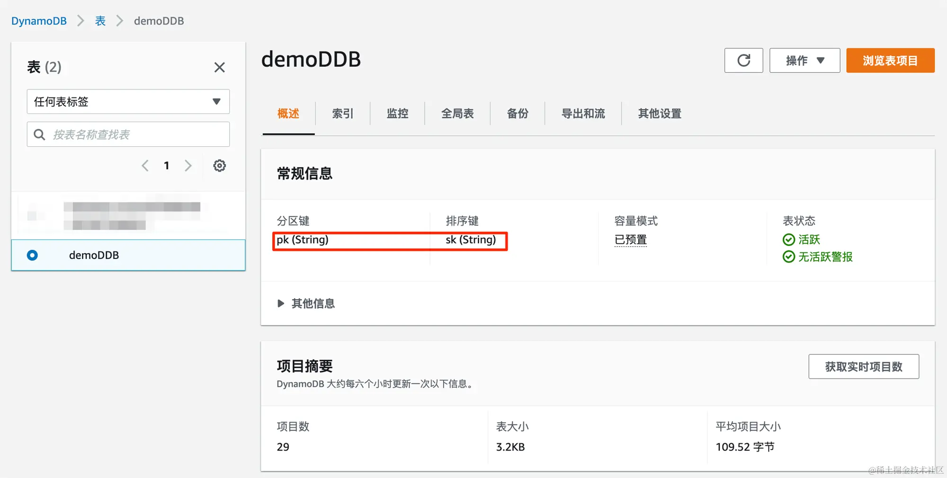Switch to the 索引 tab

(x=343, y=114)
